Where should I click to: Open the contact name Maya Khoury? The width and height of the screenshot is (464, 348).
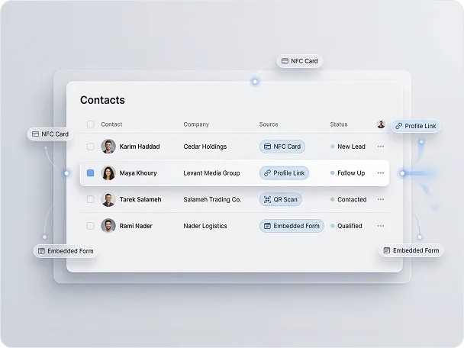(138, 172)
